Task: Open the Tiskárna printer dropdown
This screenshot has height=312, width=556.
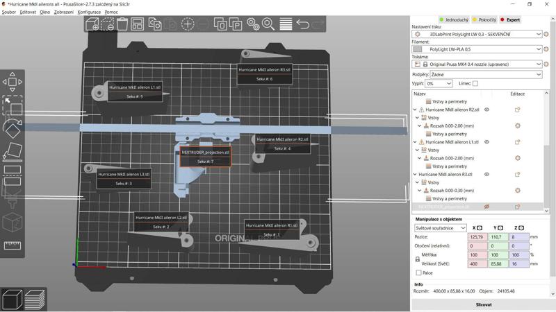Action: click(x=477, y=64)
